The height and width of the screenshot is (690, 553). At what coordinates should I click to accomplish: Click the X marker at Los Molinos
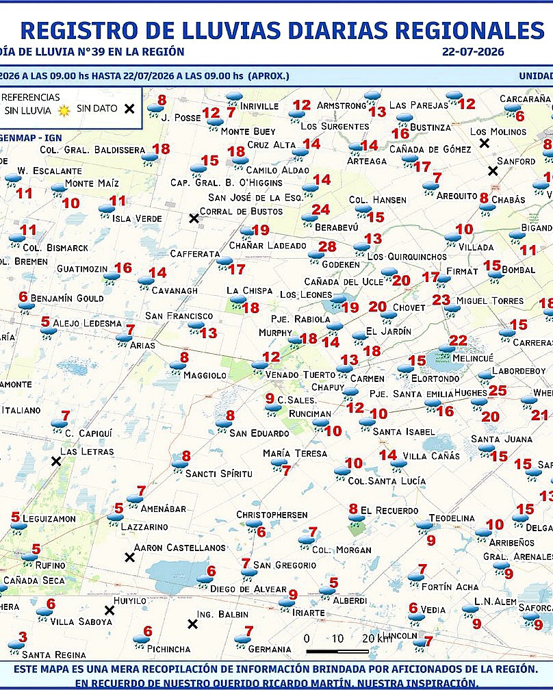[484, 143]
